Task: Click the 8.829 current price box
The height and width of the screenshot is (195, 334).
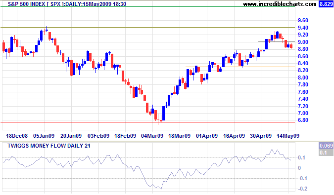Action: (x=326, y=4)
